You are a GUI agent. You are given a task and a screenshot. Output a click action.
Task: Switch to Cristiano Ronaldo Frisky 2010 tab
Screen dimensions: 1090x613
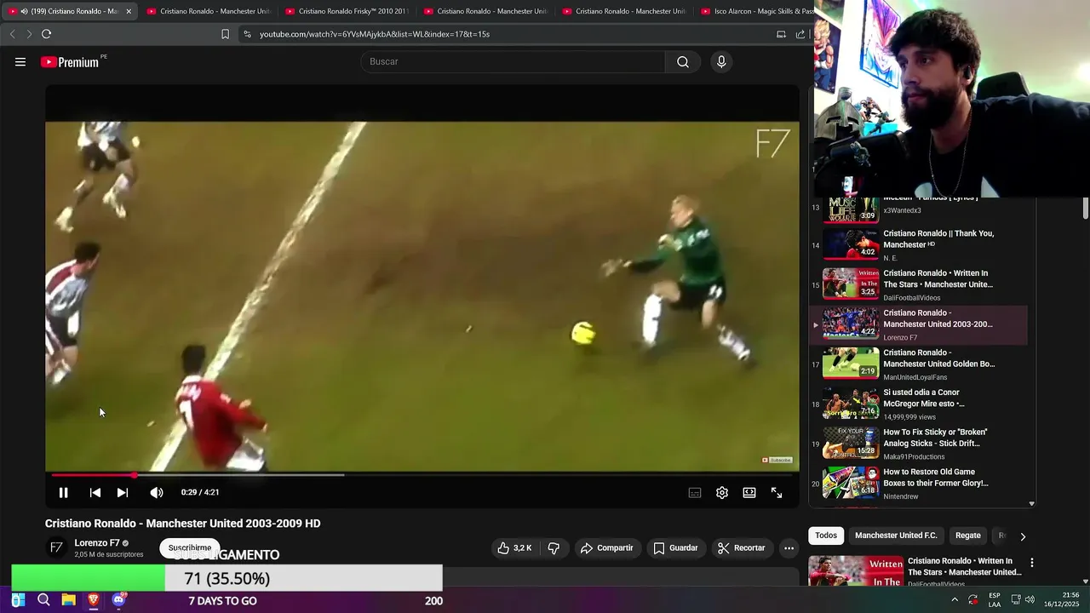point(347,11)
